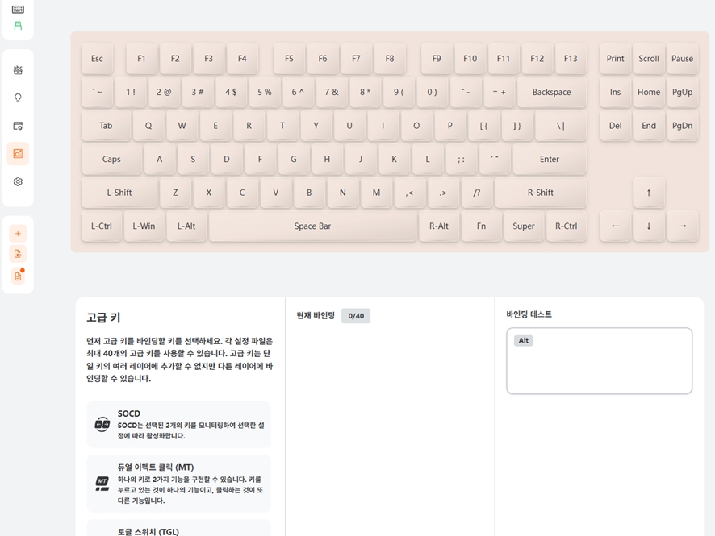Image resolution: width=715 pixels, height=536 pixels.
Task: Select the Fn key
Action: [481, 226]
